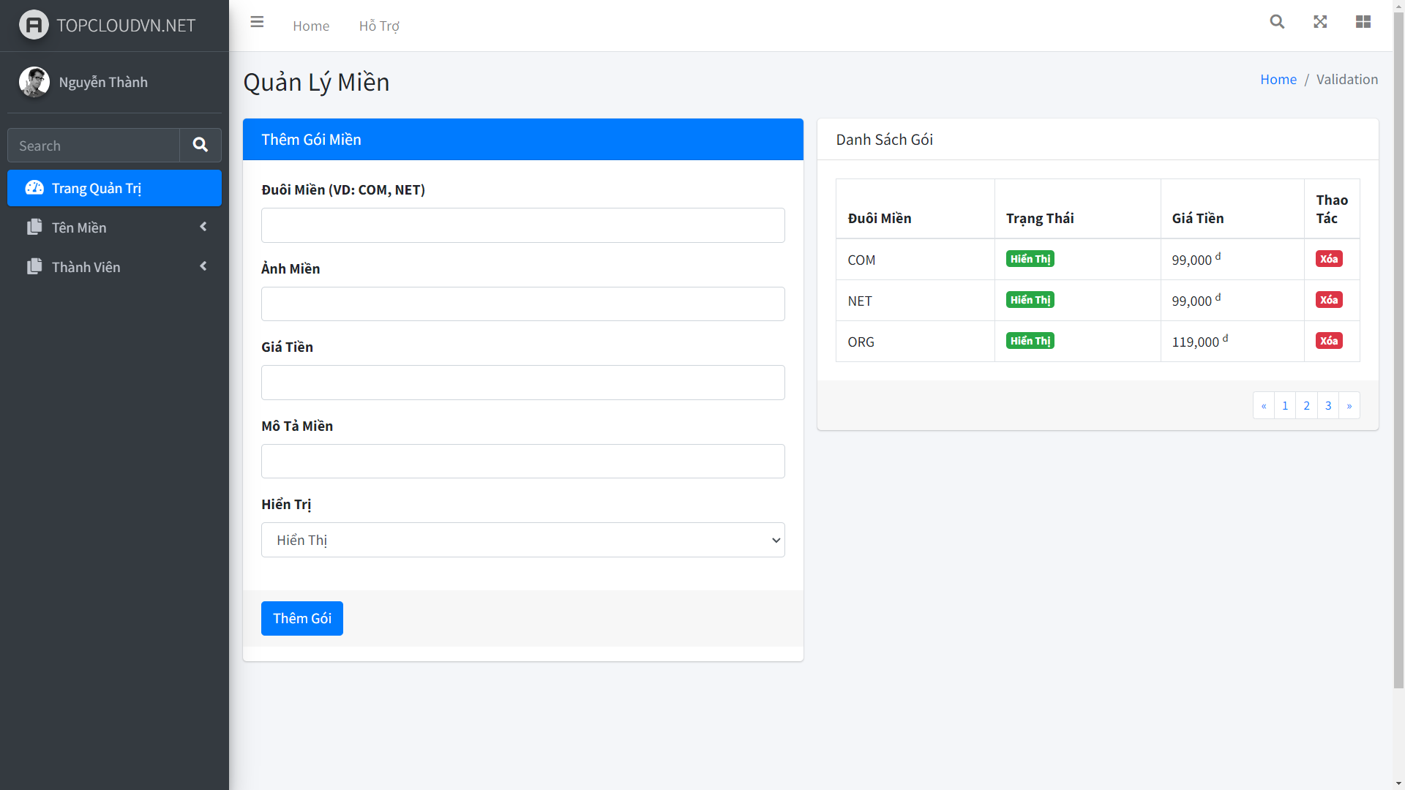Open the grid control sidebar icon
This screenshot has width=1405, height=790.
pyautogui.click(x=1363, y=22)
